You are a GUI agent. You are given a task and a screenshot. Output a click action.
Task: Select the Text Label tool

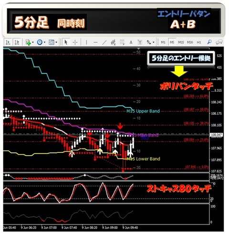point(140,43)
